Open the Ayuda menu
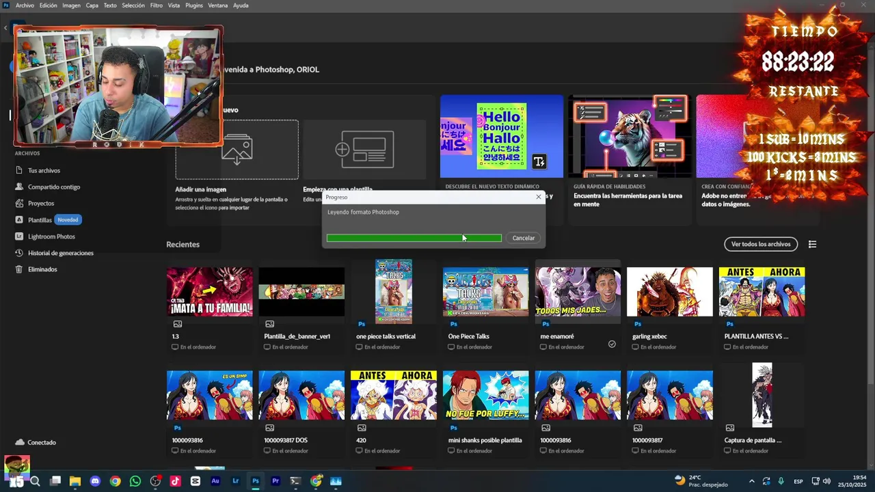 click(241, 5)
